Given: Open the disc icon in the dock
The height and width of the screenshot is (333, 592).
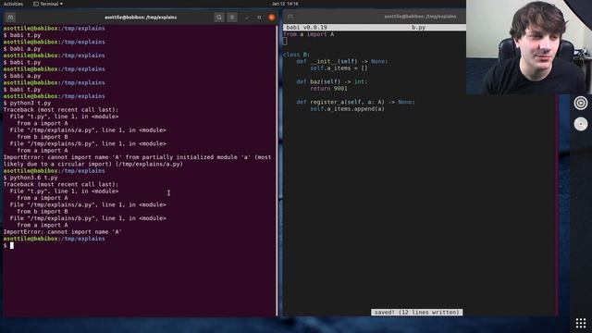Looking at the screenshot, I should [x=581, y=124].
